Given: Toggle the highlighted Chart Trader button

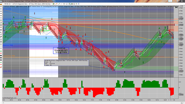Looking at the screenshot, I should tap(70, 4).
